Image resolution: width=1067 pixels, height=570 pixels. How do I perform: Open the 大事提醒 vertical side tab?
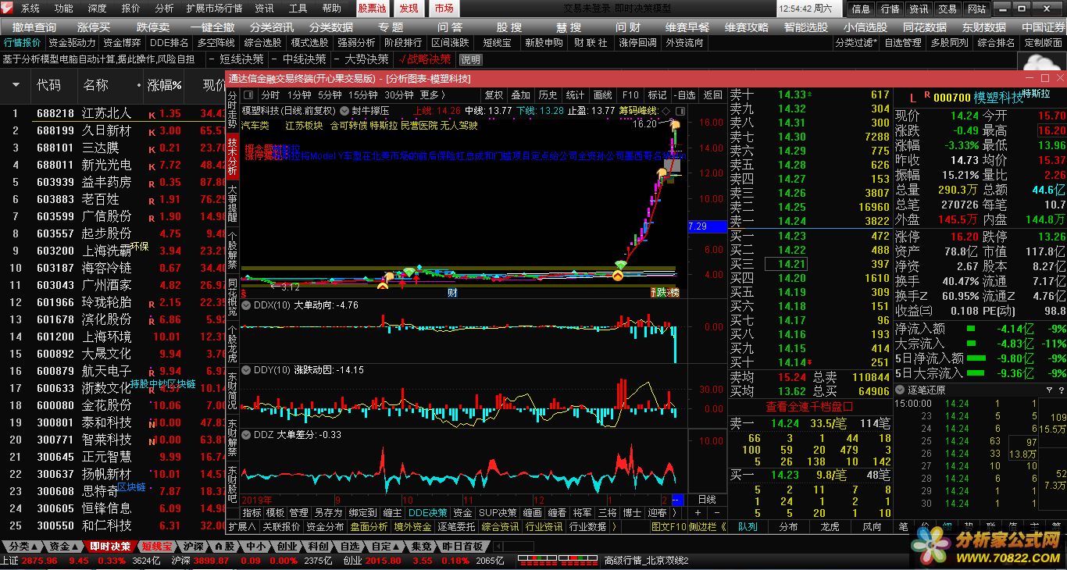click(233, 203)
